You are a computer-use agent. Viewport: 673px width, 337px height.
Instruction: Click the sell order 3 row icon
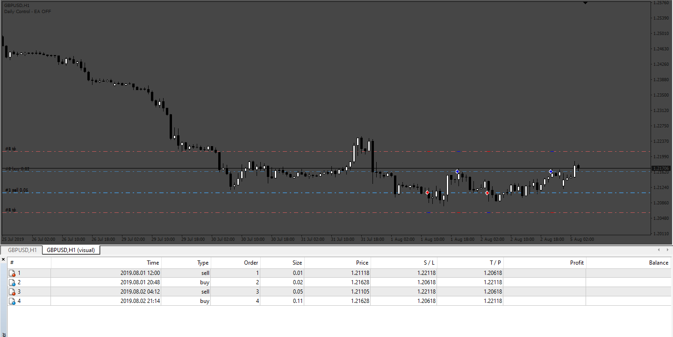tap(12, 292)
